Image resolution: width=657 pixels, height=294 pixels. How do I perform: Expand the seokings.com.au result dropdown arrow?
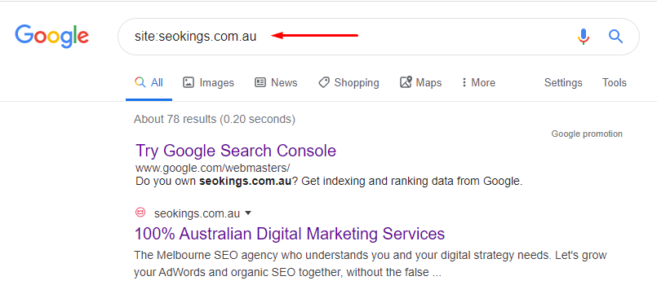coord(248,213)
